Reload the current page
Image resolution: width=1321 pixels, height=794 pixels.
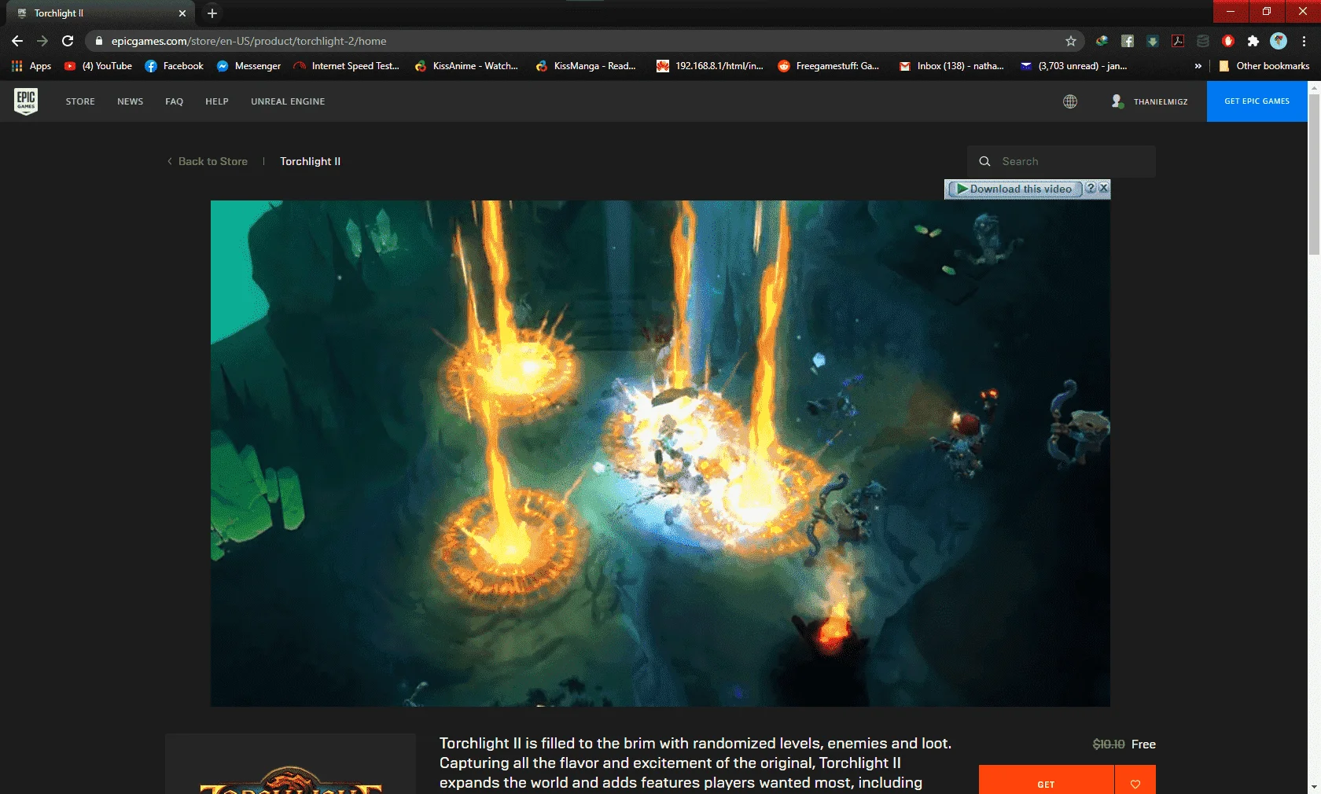tap(68, 41)
